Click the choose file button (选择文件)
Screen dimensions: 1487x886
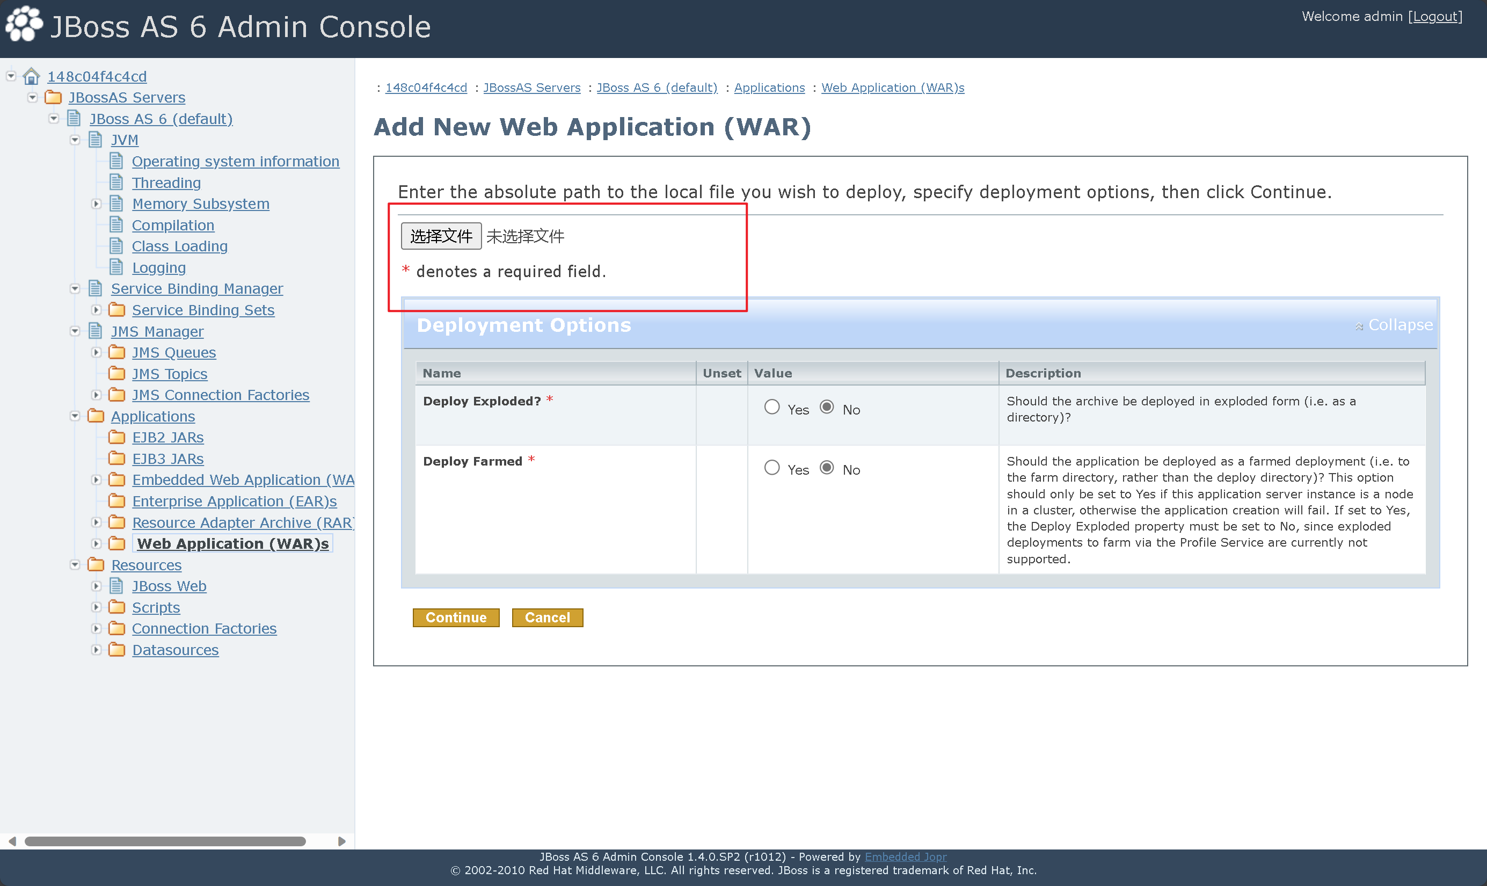441,236
